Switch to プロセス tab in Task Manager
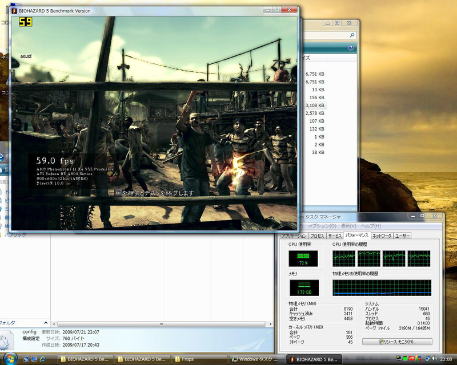The width and height of the screenshot is (457, 365). coord(317,236)
